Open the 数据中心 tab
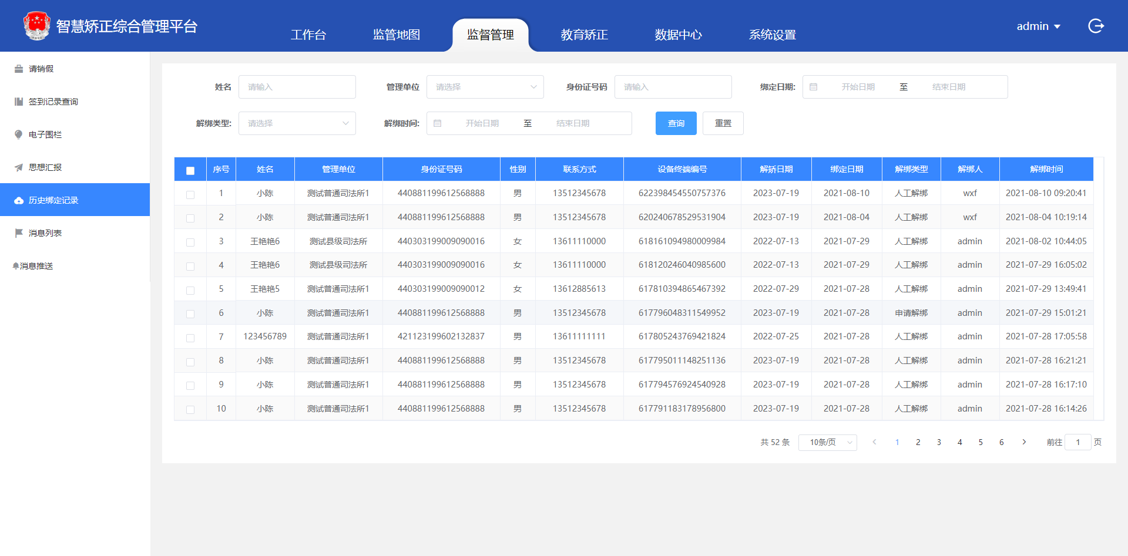The image size is (1128, 556). pyautogui.click(x=679, y=35)
